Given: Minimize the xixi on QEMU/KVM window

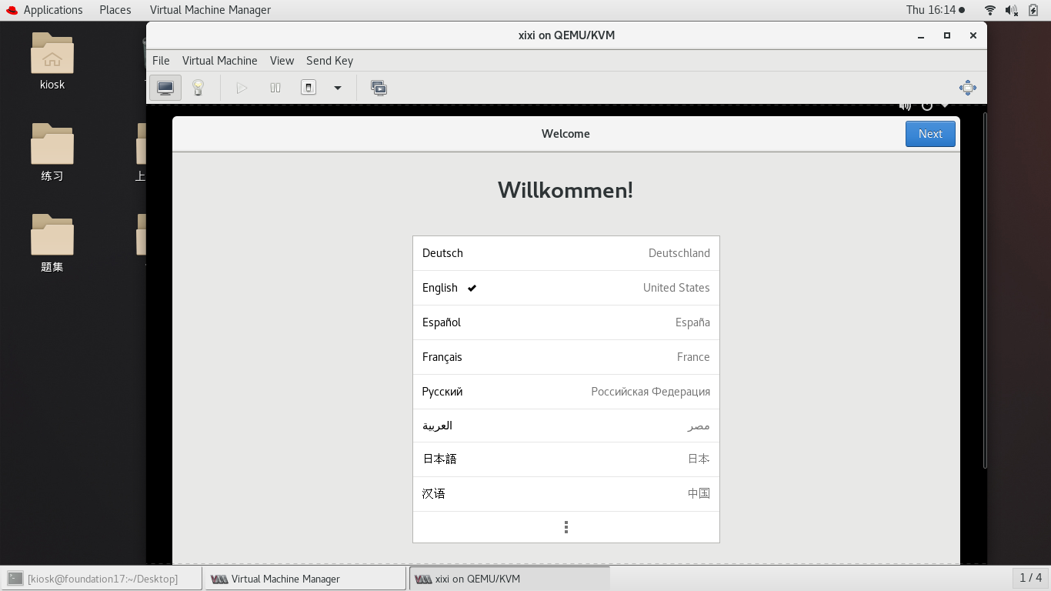Looking at the screenshot, I should (921, 35).
